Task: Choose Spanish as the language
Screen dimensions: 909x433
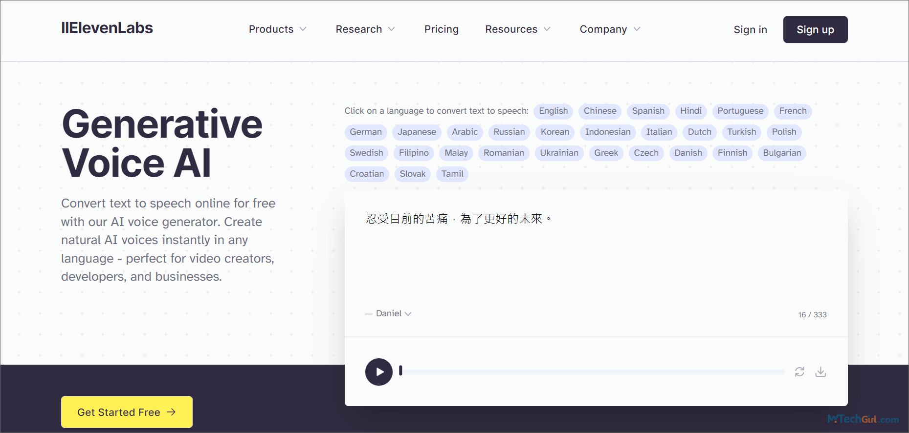Action: pos(648,111)
